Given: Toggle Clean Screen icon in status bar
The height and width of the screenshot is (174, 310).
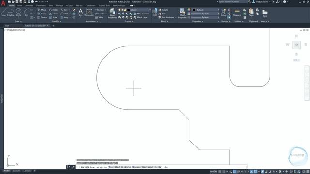Looking at the screenshot, I should click(x=304, y=172).
